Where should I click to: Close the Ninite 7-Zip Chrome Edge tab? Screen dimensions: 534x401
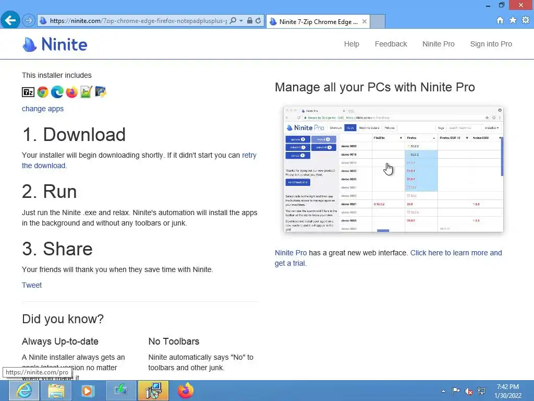pos(365,21)
